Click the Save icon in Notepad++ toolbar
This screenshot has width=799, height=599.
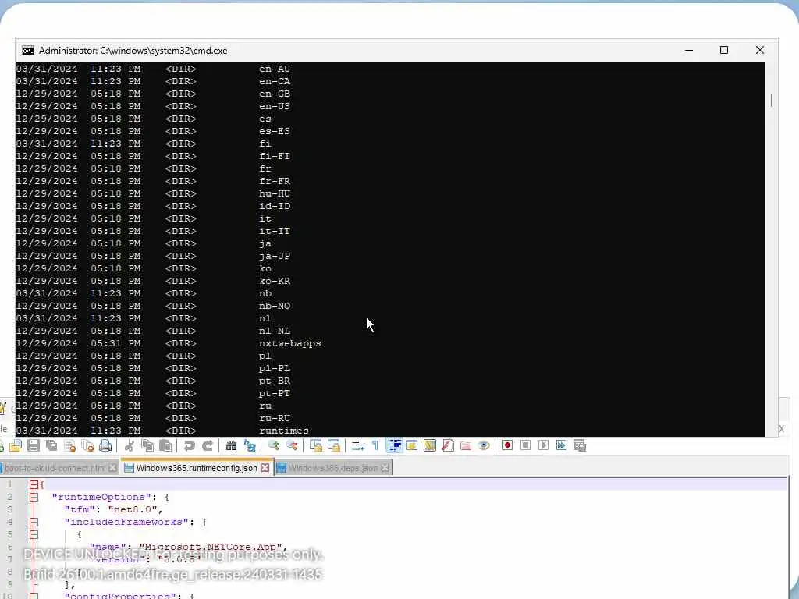click(x=34, y=446)
